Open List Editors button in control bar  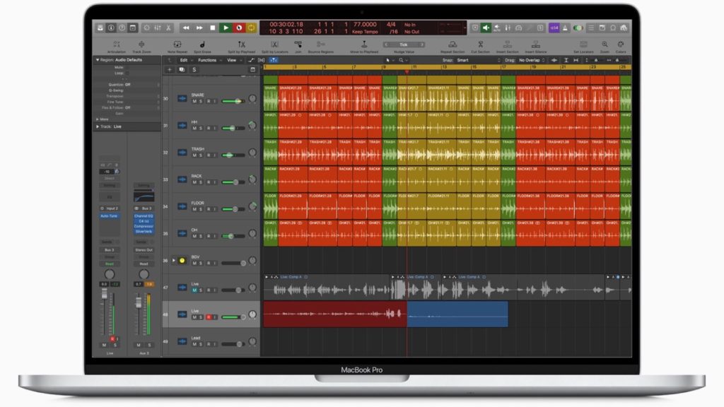(x=591, y=28)
